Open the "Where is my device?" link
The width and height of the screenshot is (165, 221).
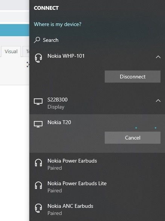[x=58, y=24]
